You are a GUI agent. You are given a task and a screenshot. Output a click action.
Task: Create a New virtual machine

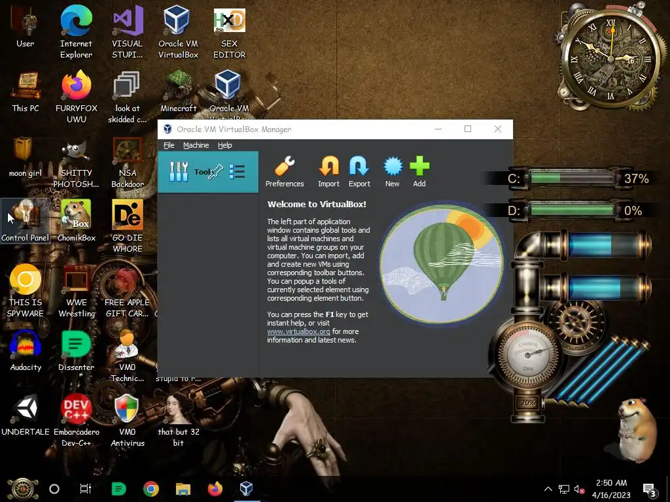pos(393,172)
